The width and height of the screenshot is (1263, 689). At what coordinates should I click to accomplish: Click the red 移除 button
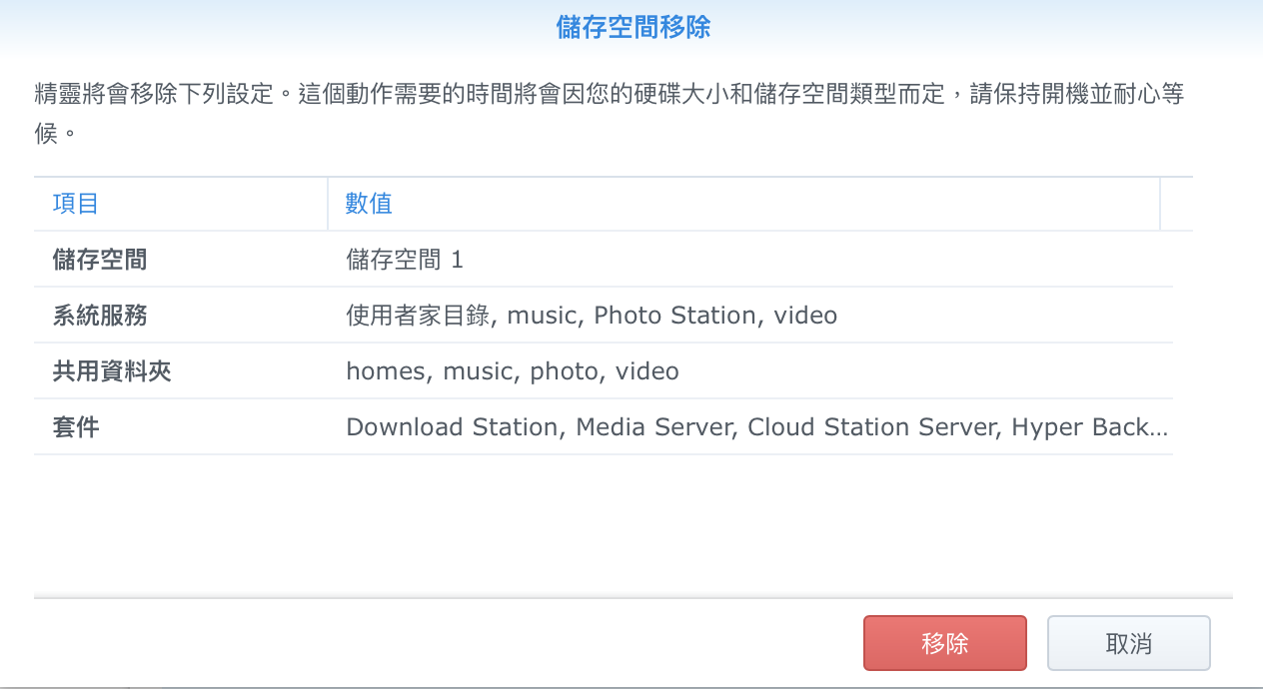944,643
